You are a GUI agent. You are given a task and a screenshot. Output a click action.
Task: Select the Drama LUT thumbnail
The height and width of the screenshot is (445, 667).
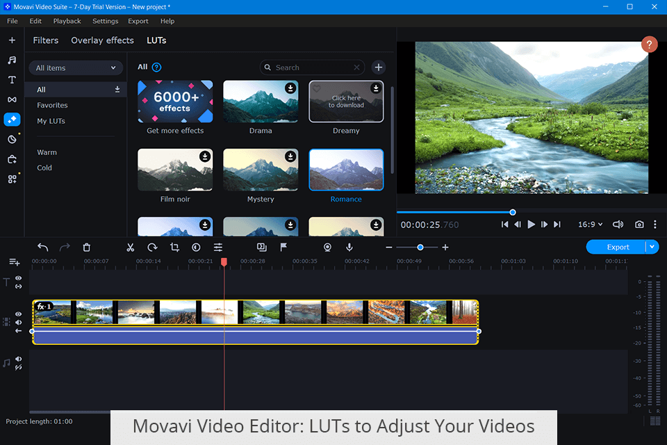click(261, 102)
